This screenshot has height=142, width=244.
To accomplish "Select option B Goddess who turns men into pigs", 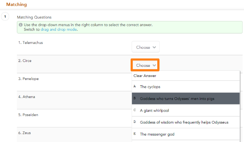I will [186, 98].
